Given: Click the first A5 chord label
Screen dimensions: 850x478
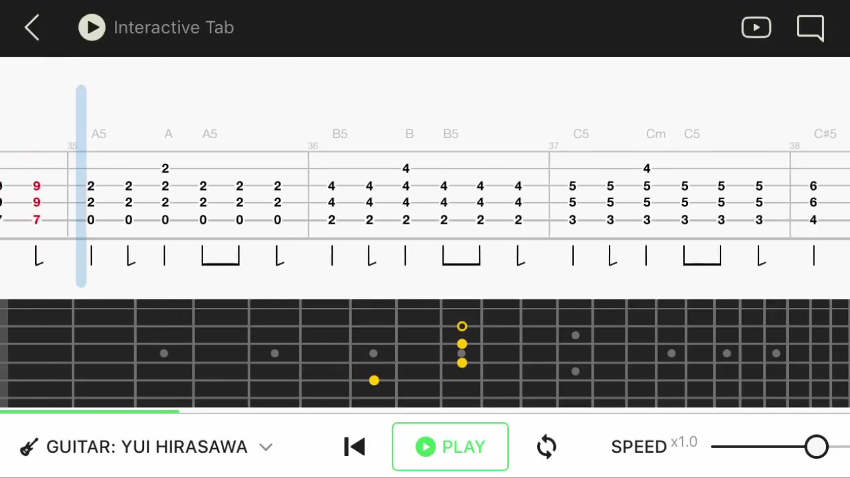Looking at the screenshot, I should (99, 134).
